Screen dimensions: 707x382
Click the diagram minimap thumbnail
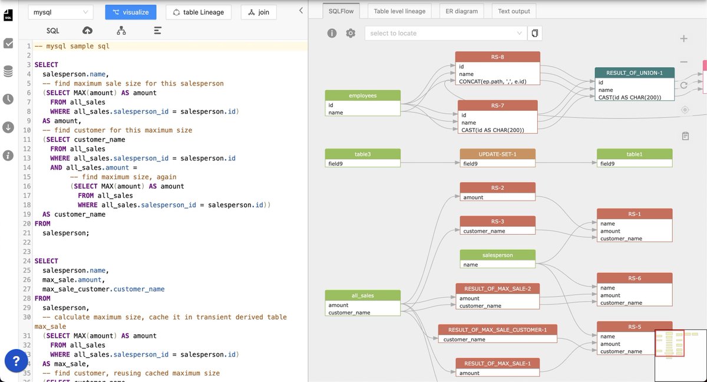click(680, 355)
